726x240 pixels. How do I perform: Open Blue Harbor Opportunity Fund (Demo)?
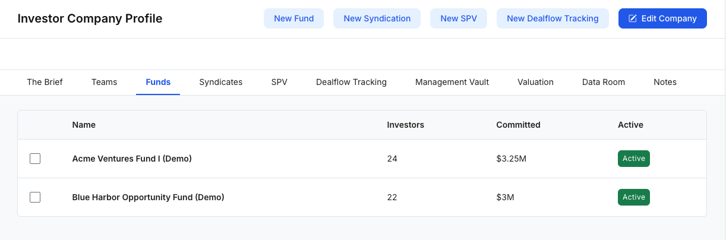(x=148, y=197)
